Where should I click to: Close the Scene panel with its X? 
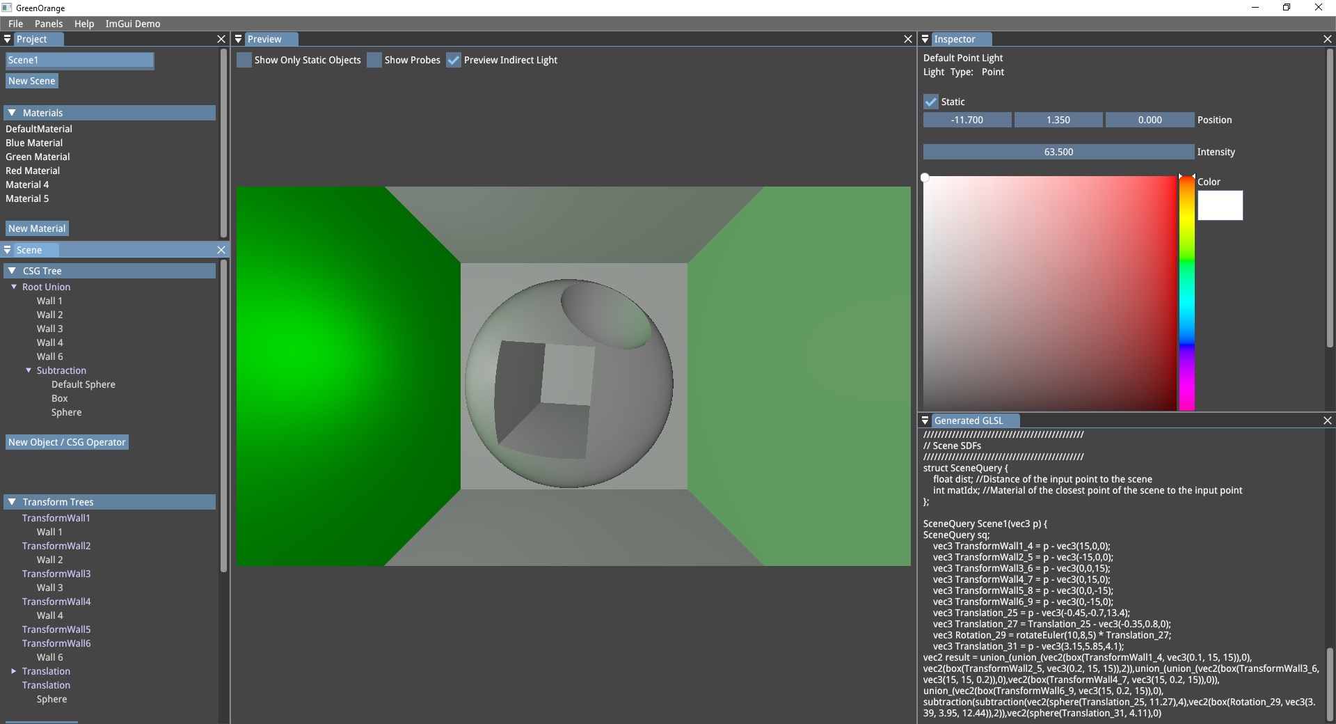click(221, 250)
